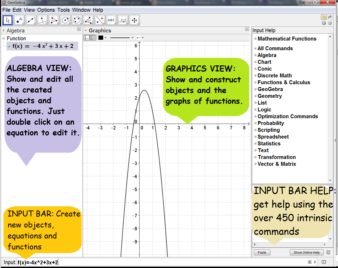Select the Polygon tool
This screenshot has width=338, height=268.
(54, 20)
